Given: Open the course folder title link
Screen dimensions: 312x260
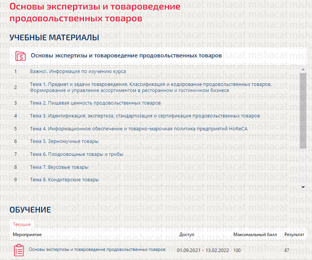Looking at the screenshot, I should (x=126, y=55).
